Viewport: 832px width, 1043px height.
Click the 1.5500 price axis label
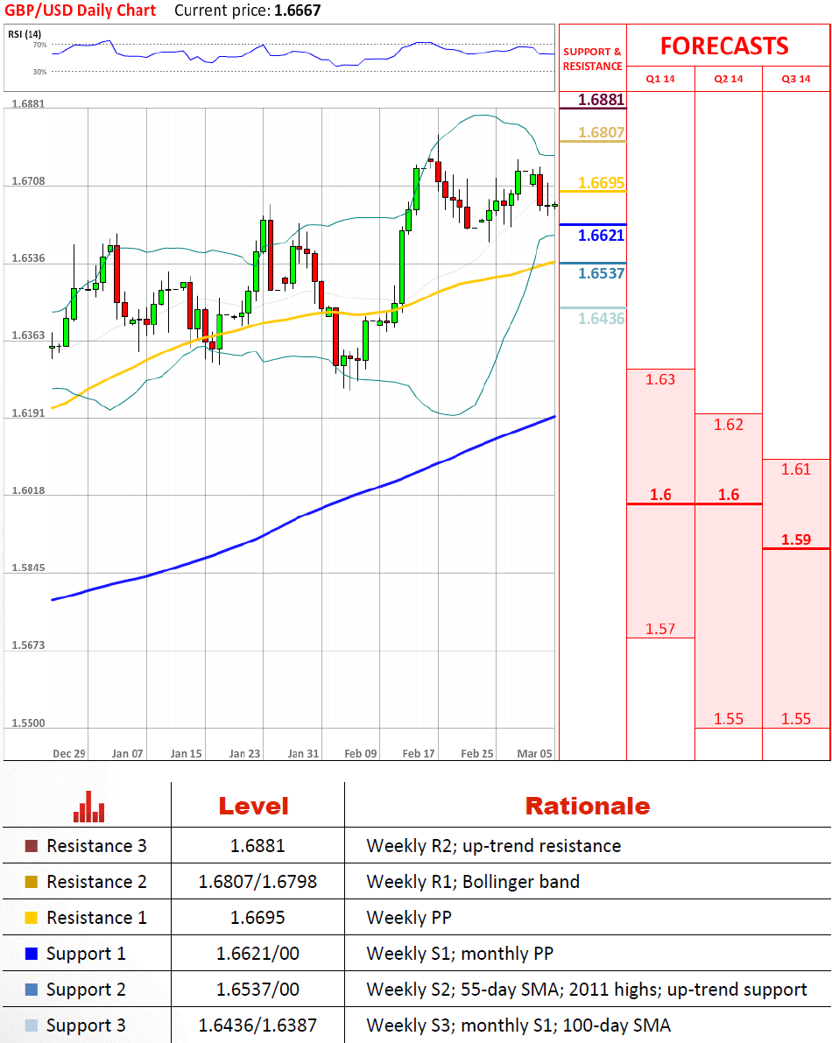click(x=29, y=723)
